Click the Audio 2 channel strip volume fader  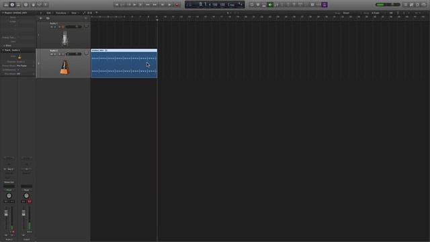pos(6,213)
